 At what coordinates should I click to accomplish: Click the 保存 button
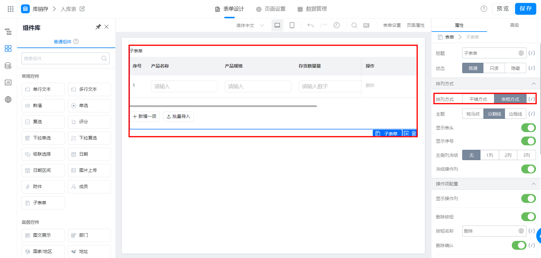[526, 9]
